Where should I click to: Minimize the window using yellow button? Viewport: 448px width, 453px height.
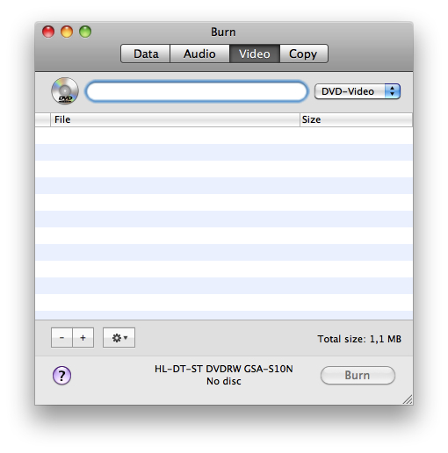coord(67,32)
